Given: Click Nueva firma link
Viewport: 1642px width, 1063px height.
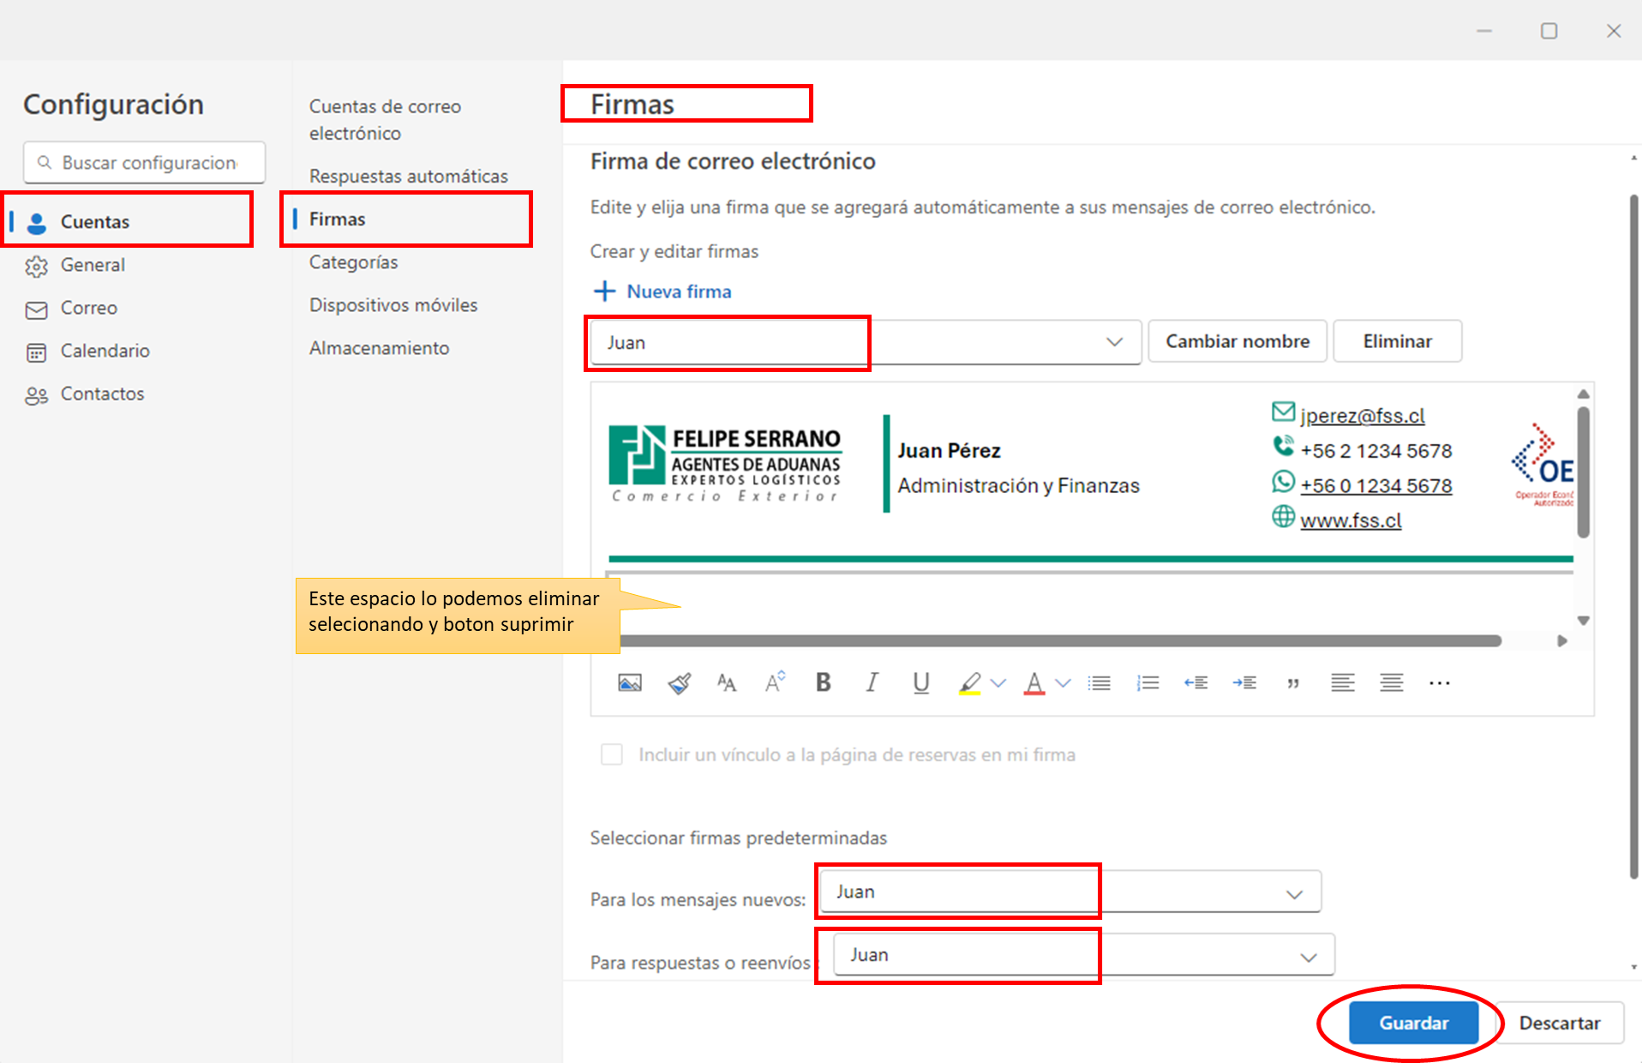Looking at the screenshot, I should [679, 291].
